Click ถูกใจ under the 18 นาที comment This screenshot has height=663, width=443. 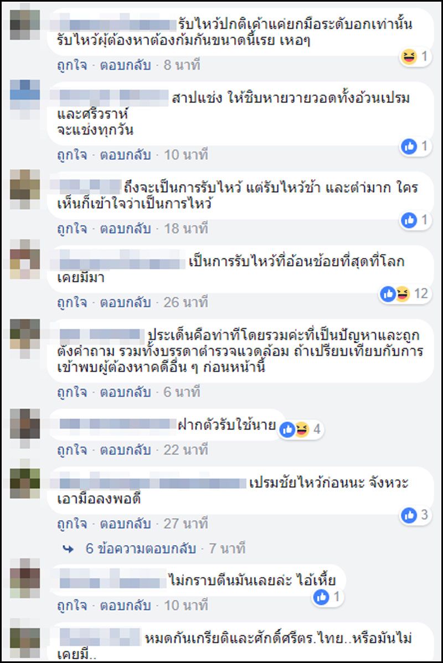[x=72, y=229]
